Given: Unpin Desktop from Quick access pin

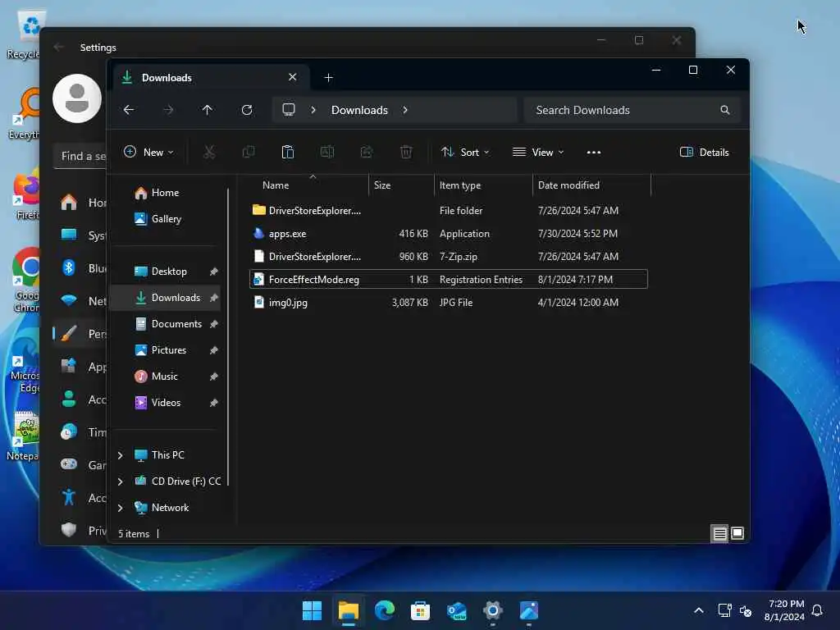Looking at the screenshot, I should coord(214,272).
